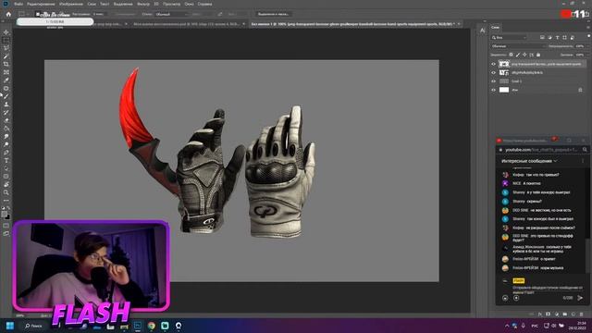The height and width of the screenshot is (333, 592).
Task: Click the Выделение и маска button
Action: (274, 14)
